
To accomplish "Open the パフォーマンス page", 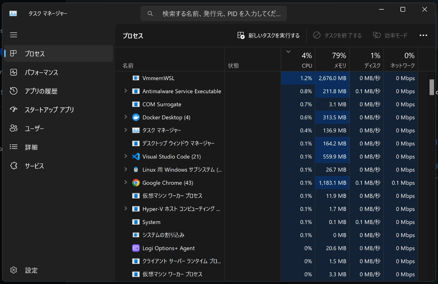I will [x=59, y=72].
